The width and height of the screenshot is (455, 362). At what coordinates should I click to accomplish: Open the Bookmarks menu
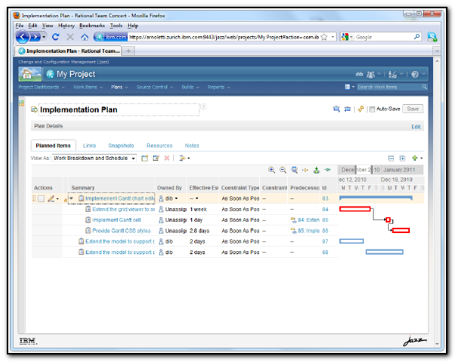(x=92, y=26)
